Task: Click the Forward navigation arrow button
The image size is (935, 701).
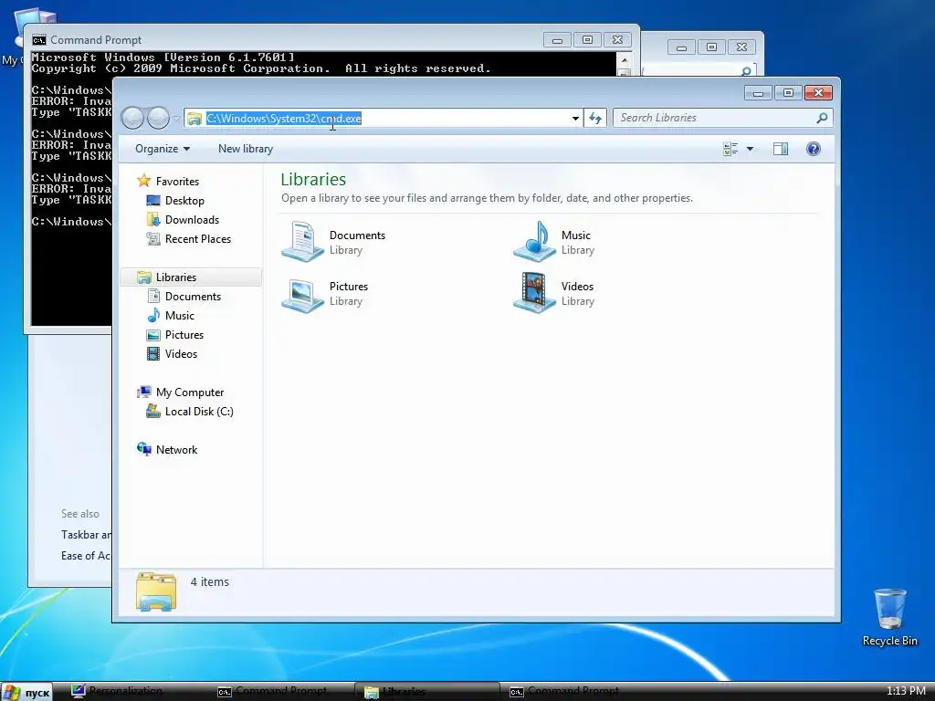Action: 158,118
